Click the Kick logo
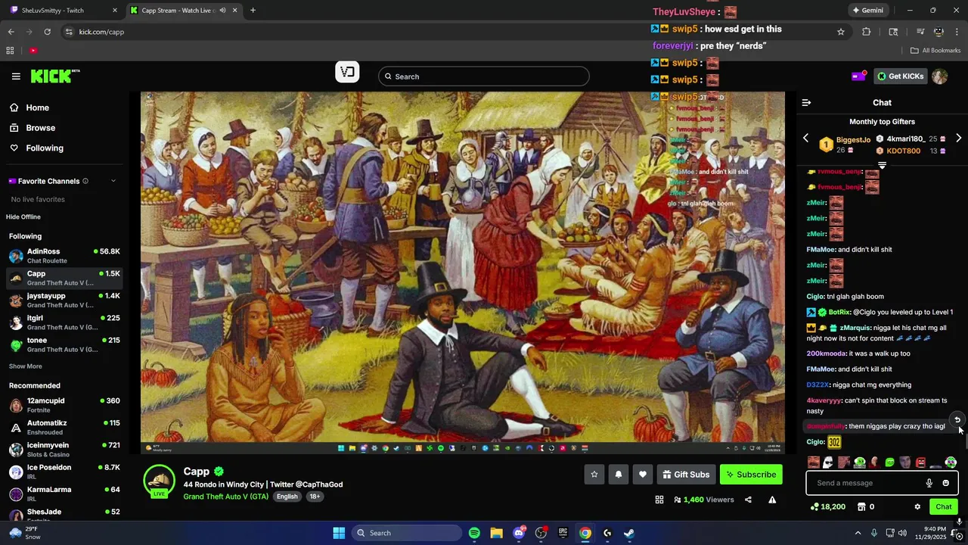This screenshot has height=545, width=968. pyautogui.click(x=54, y=76)
